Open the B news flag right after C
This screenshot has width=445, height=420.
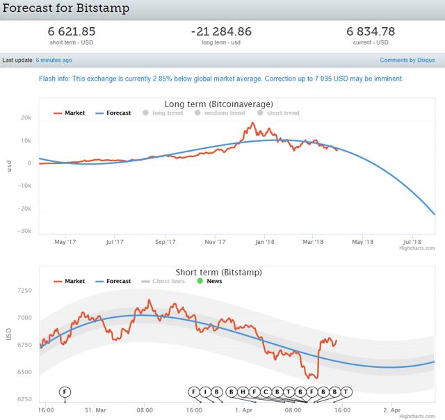coord(277,392)
